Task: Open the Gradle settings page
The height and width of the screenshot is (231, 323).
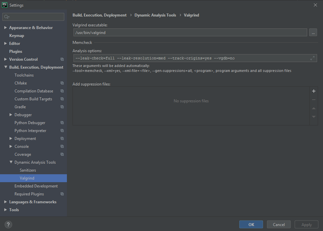Action: point(20,107)
